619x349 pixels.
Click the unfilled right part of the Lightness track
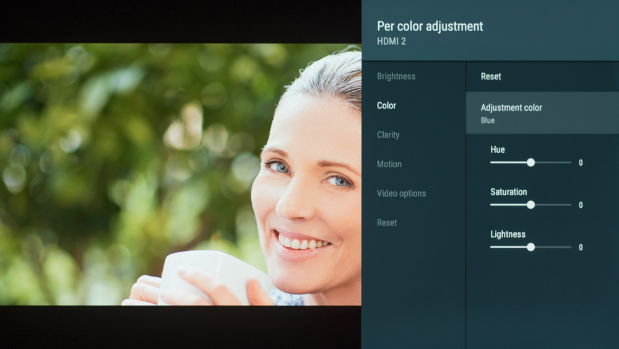coord(553,247)
